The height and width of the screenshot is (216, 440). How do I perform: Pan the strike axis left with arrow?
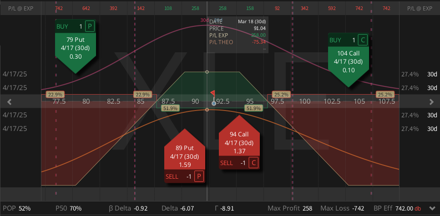point(9,102)
